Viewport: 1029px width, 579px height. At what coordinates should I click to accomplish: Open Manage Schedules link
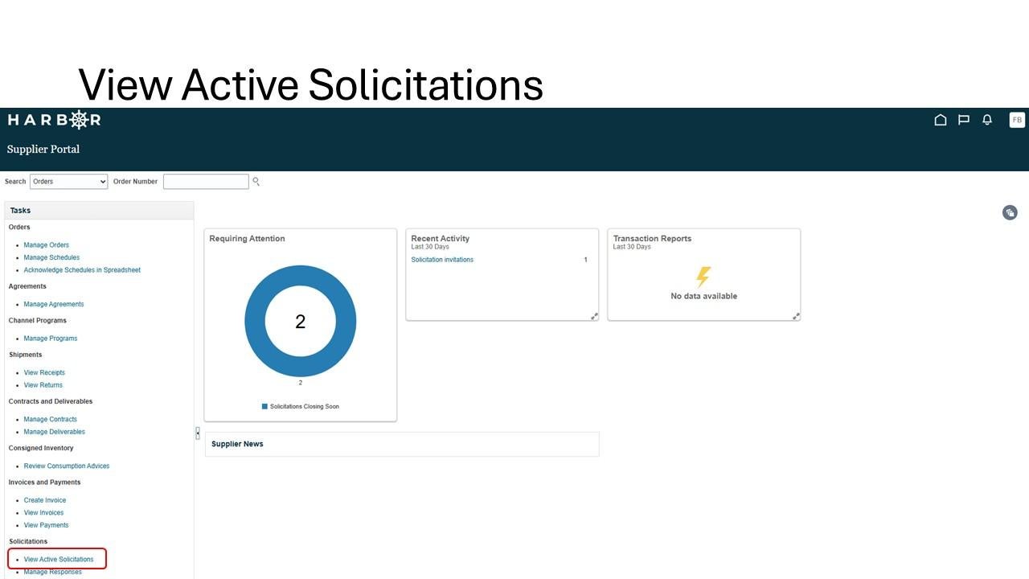(51, 257)
